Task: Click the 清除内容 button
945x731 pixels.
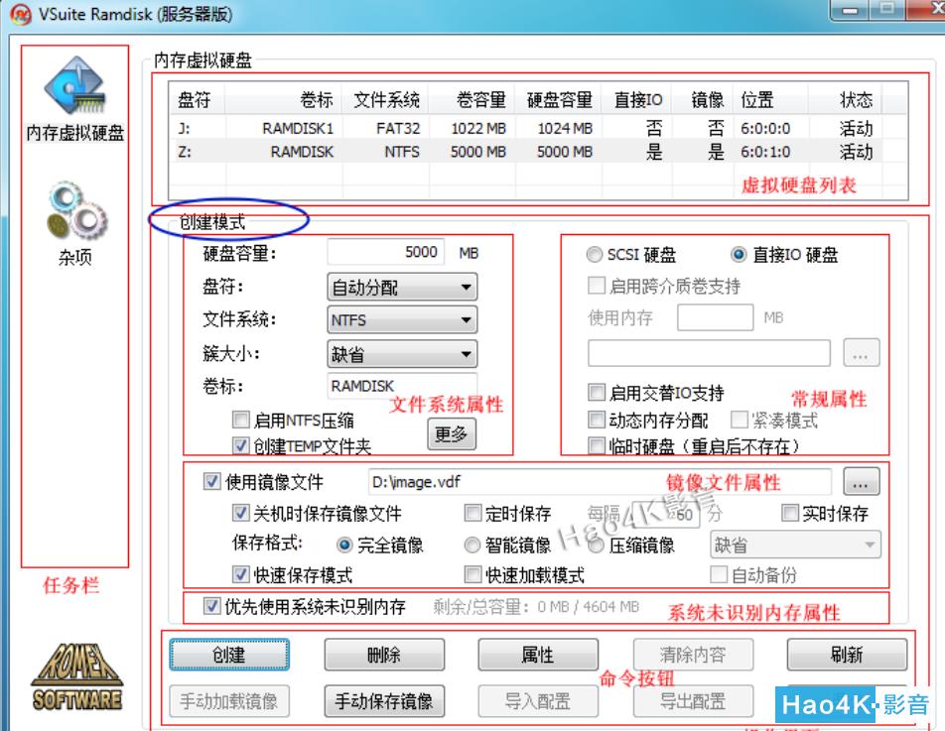Action: click(693, 655)
